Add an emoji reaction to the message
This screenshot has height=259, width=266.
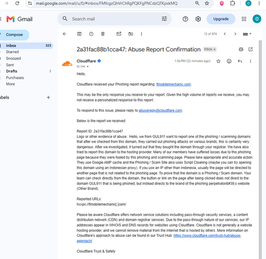pos(229,61)
